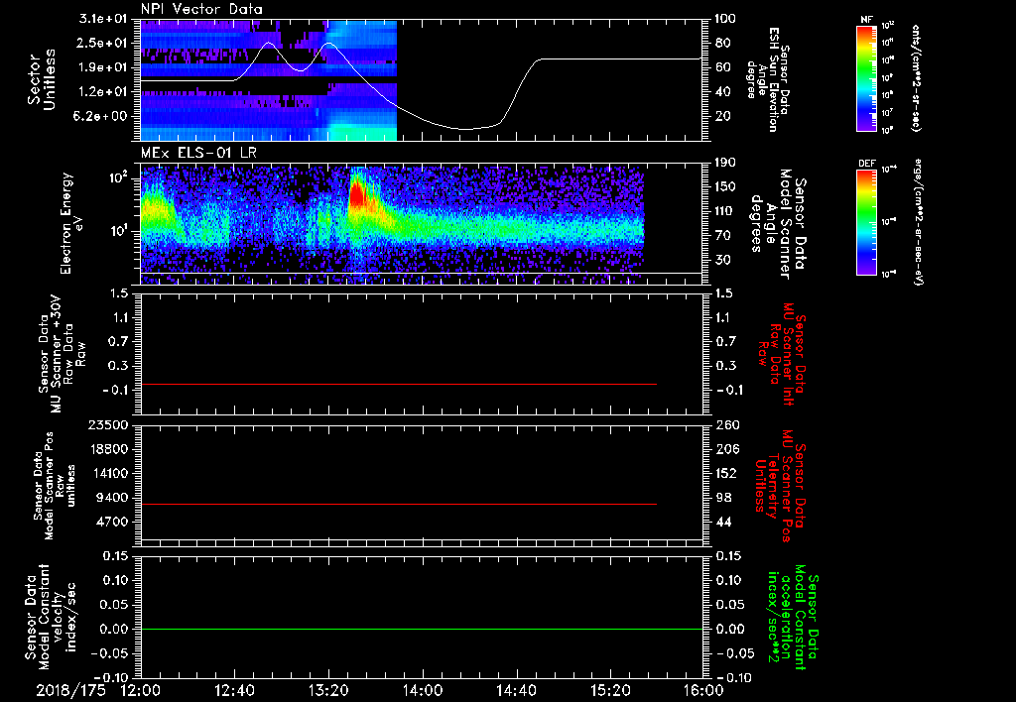Image resolution: width=1016 pixels, height=702 pixels.
Task: Select the "Electron Energy eV" axis title
Action: click(73, 223)
